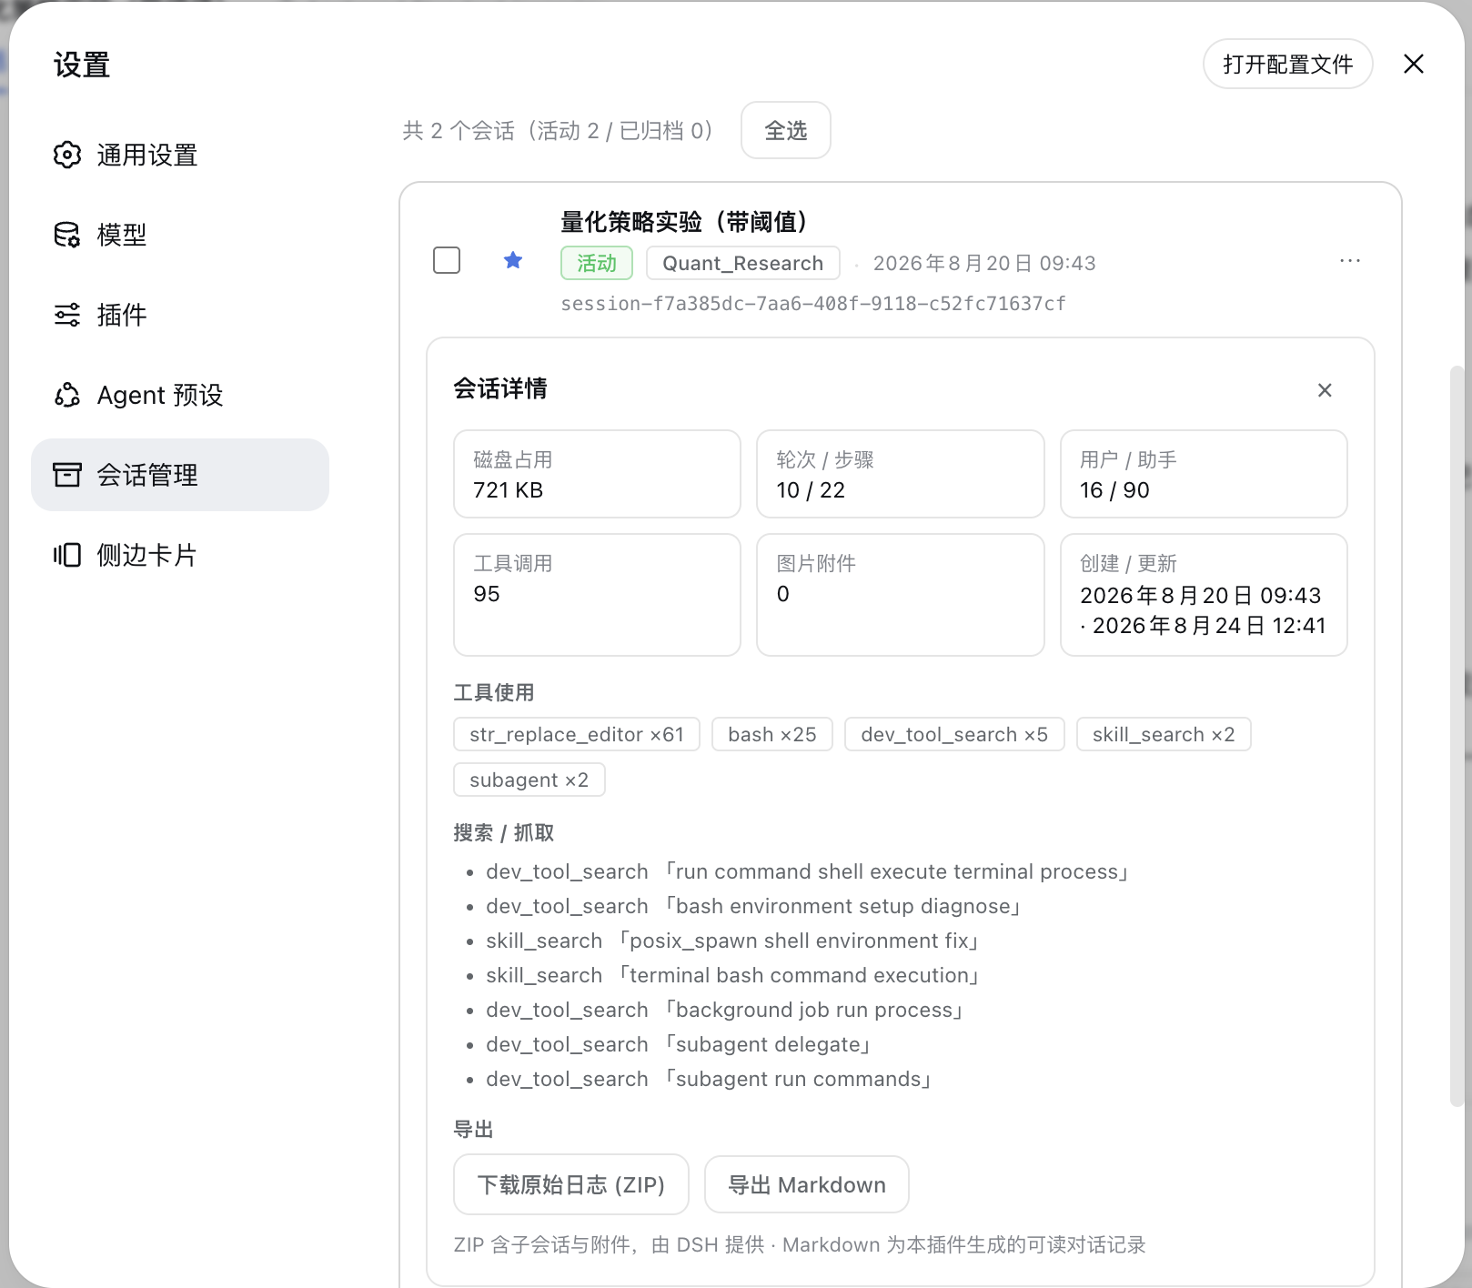Click search entry 'background job run process'

click(x=724, y=1010)
